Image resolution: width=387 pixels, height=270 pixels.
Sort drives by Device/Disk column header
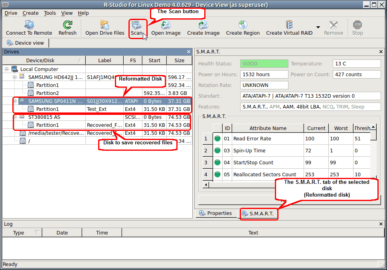click(44, 60)
